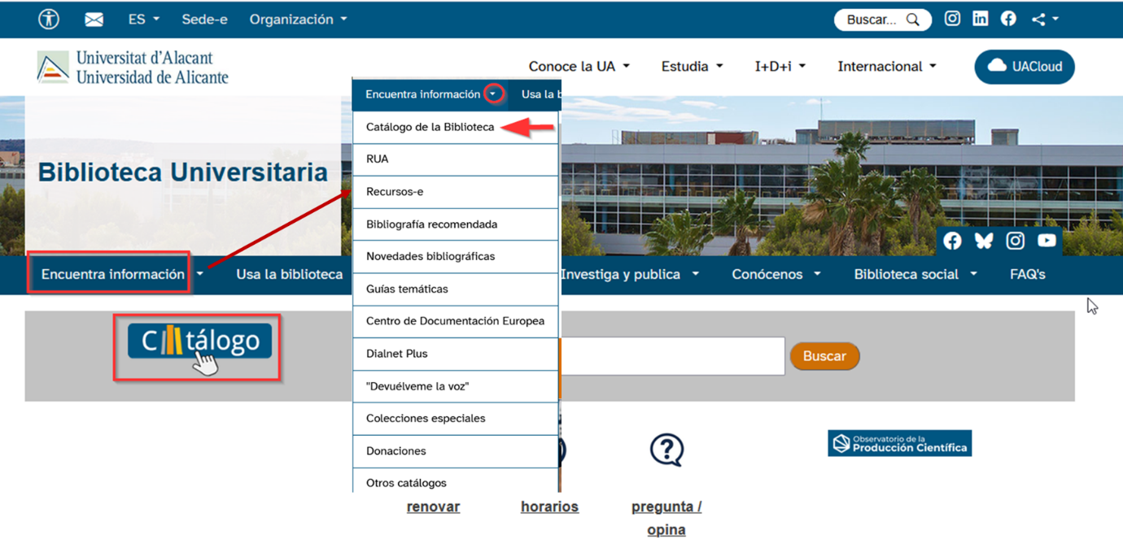Image resolution: width=1123 pixels, height=548 pixels.
Task: Expand the I+D+i menu
Action: click(x=780, y=67)
